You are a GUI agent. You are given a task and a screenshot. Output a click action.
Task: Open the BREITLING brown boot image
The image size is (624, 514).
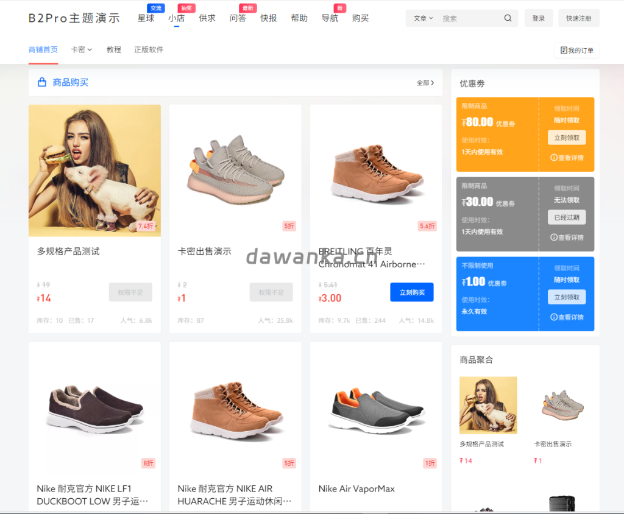coord(376,171)
